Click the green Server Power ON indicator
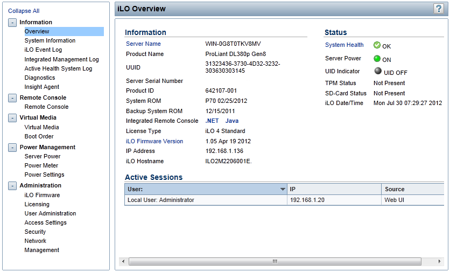This screenshot has width=450, height=272. tap(377, 59)
